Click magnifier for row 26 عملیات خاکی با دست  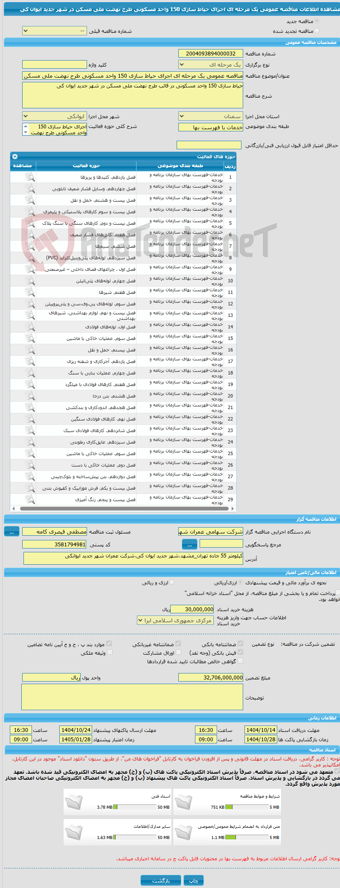(30, 465)
